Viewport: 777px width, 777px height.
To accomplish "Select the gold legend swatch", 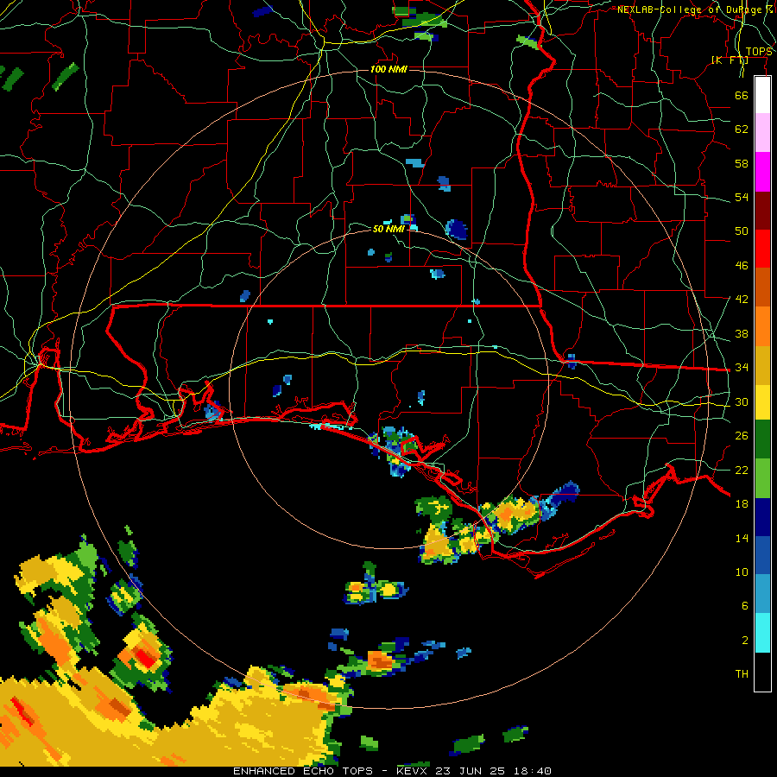I will (762, 365).
